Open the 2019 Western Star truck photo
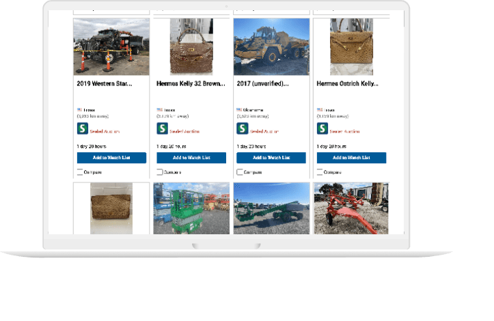494x321 pixels. 111,46
